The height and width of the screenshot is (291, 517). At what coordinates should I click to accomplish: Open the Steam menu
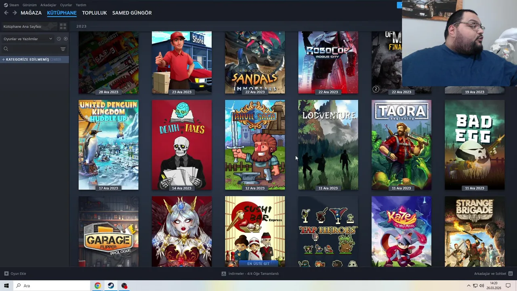[x=11, y=5]
